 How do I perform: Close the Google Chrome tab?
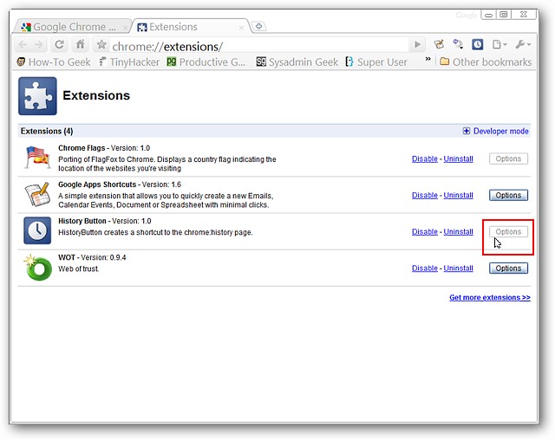pos(125,28)
